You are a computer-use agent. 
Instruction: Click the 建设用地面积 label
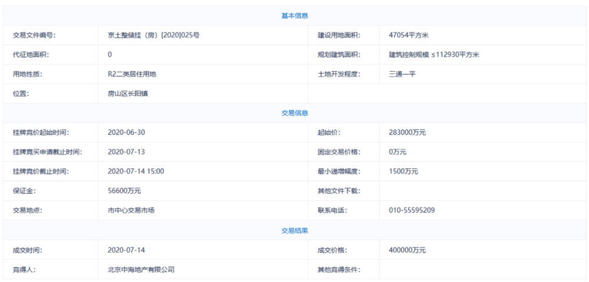click(339, 35)
